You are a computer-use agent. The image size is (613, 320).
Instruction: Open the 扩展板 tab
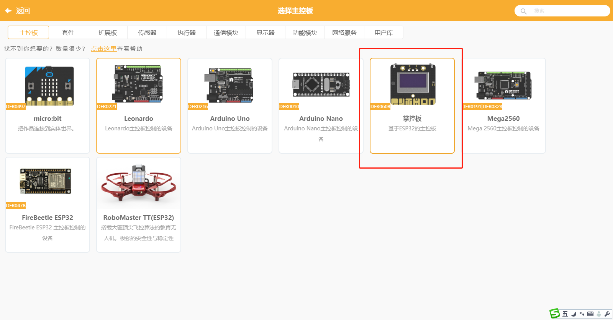pos(108,32)
